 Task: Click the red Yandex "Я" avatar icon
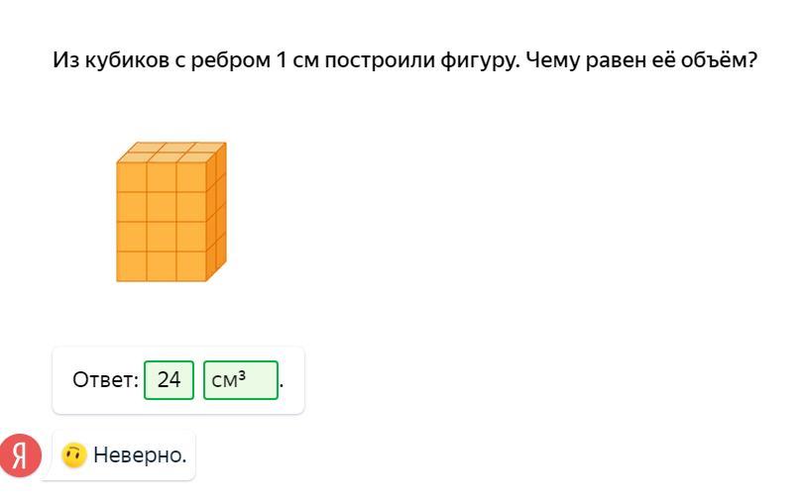(x=21, y=454)
